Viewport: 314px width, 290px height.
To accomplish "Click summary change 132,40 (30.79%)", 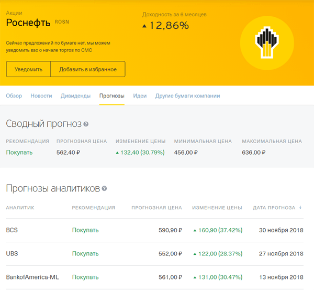I will [140, 152].
